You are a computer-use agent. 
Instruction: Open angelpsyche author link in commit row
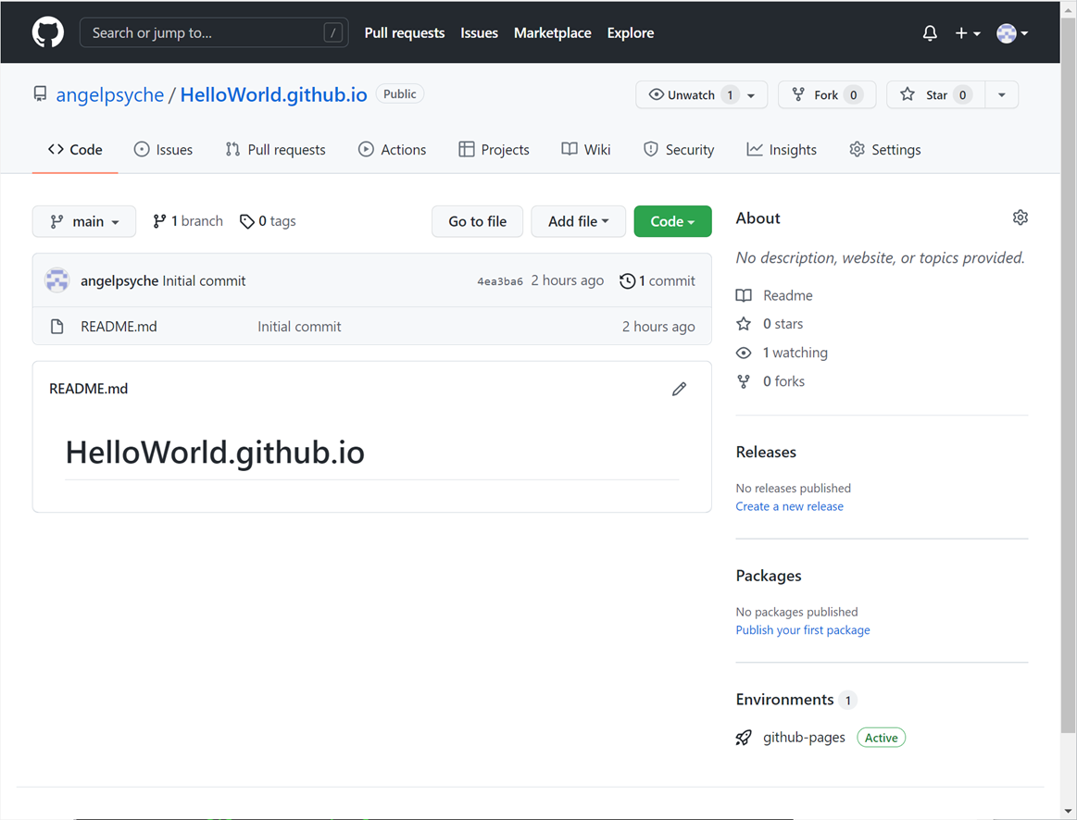coord(119,280)
